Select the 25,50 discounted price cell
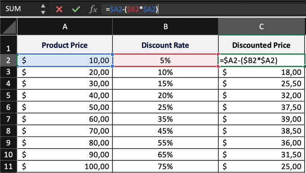The width and height of the screenshot is (306, 173). coord(261,84)
